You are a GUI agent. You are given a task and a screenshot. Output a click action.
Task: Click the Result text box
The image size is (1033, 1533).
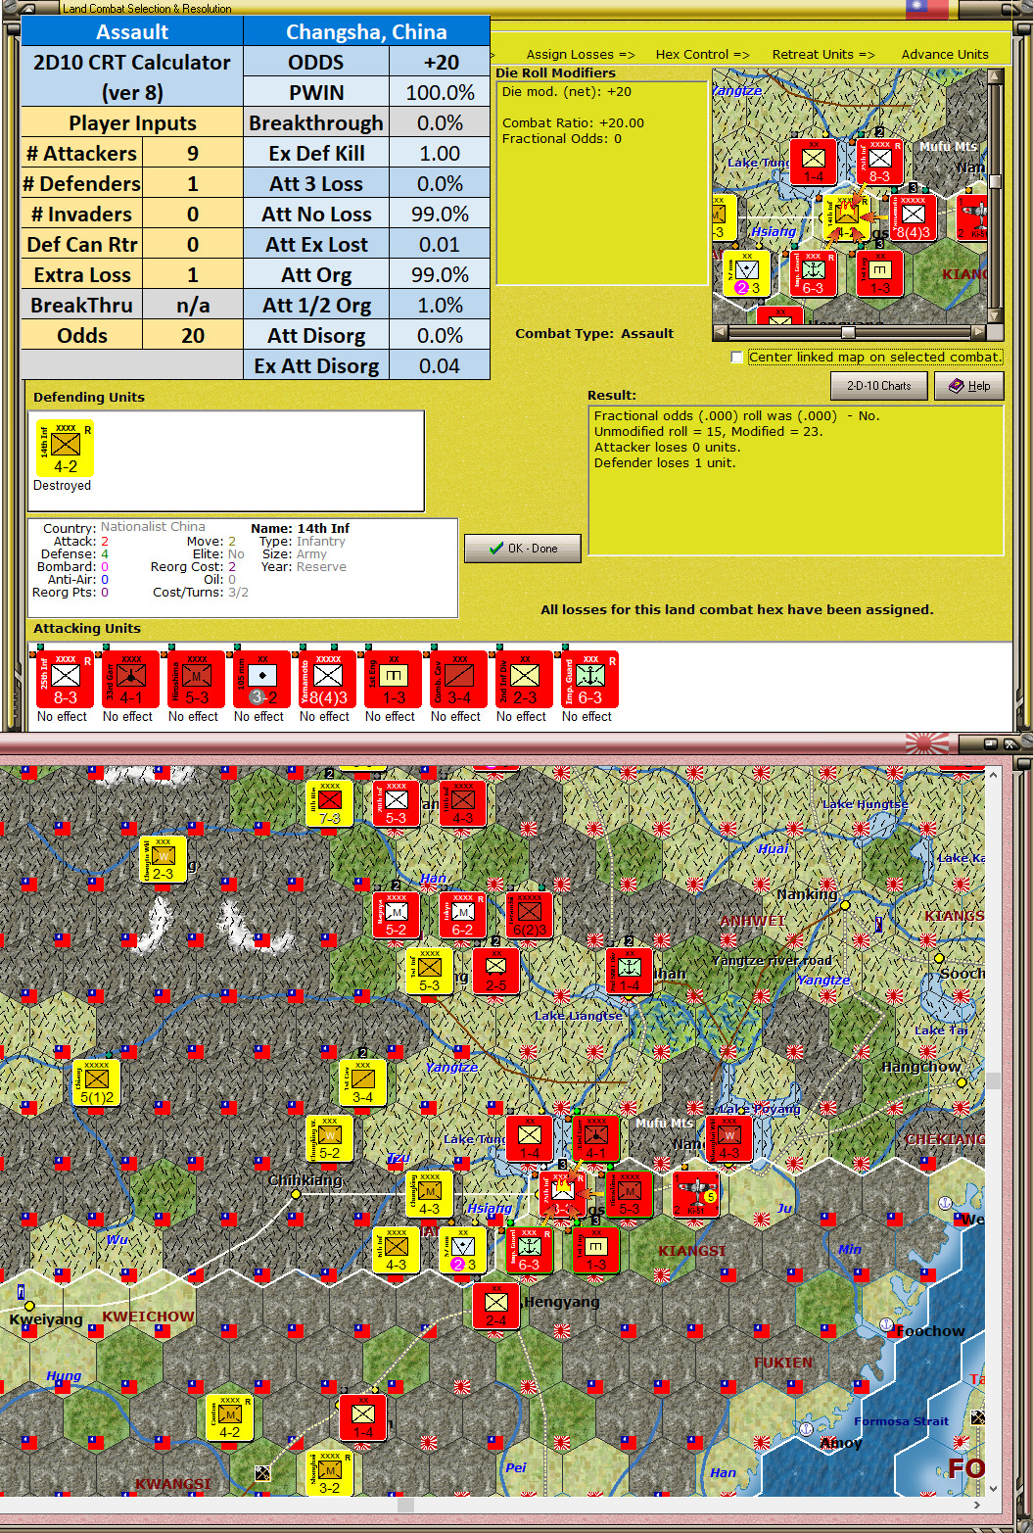796,480
